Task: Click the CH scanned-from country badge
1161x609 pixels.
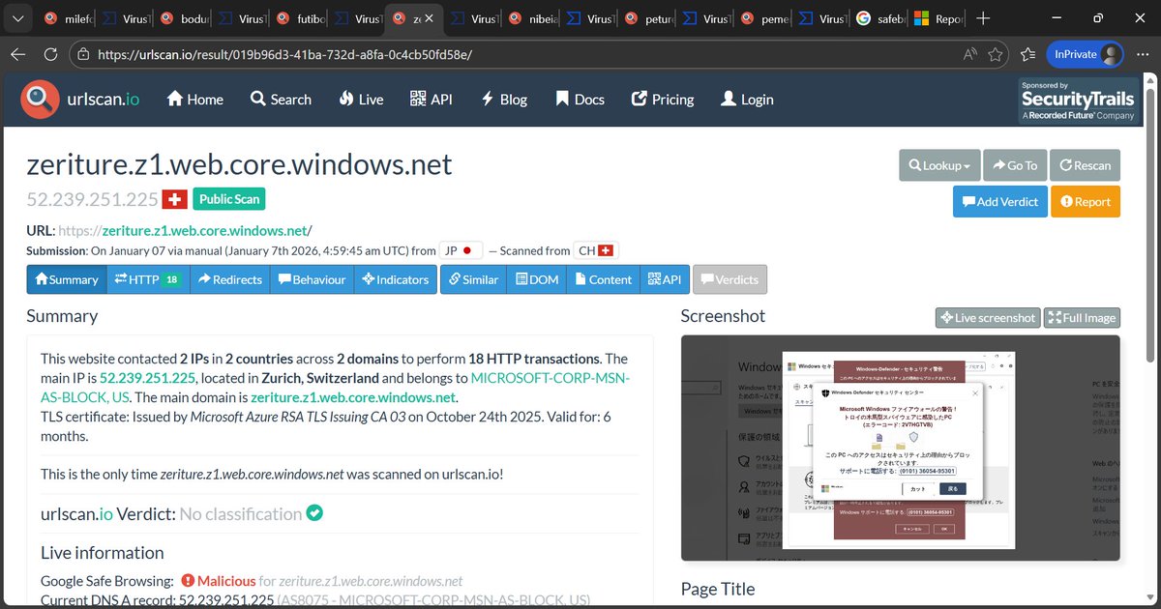Action: [x=595, y=250]
